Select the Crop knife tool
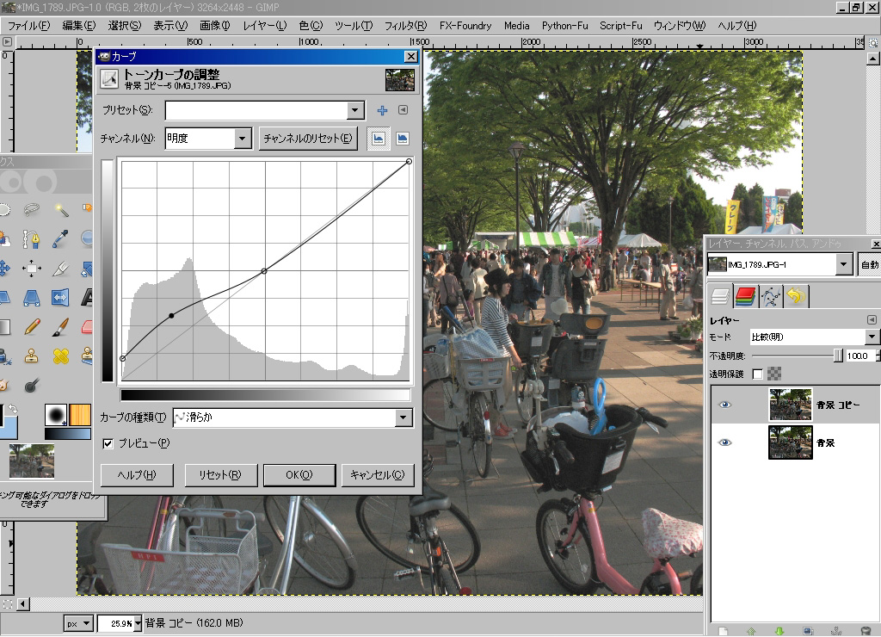 pyautogui.click(x=61, y=269)
